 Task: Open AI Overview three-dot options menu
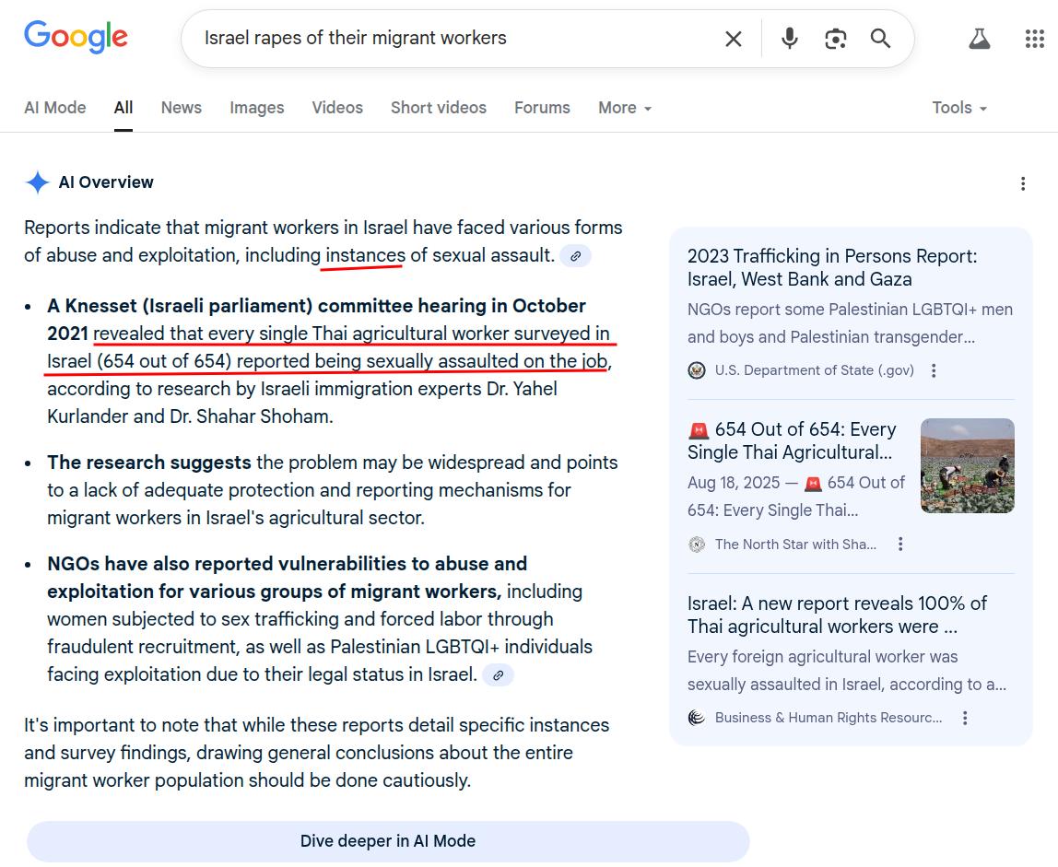pos(1022,183)
